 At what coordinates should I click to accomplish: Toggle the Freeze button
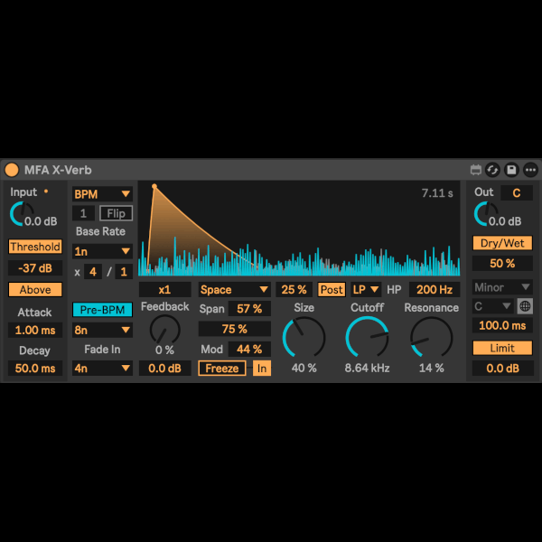[222, 369]
